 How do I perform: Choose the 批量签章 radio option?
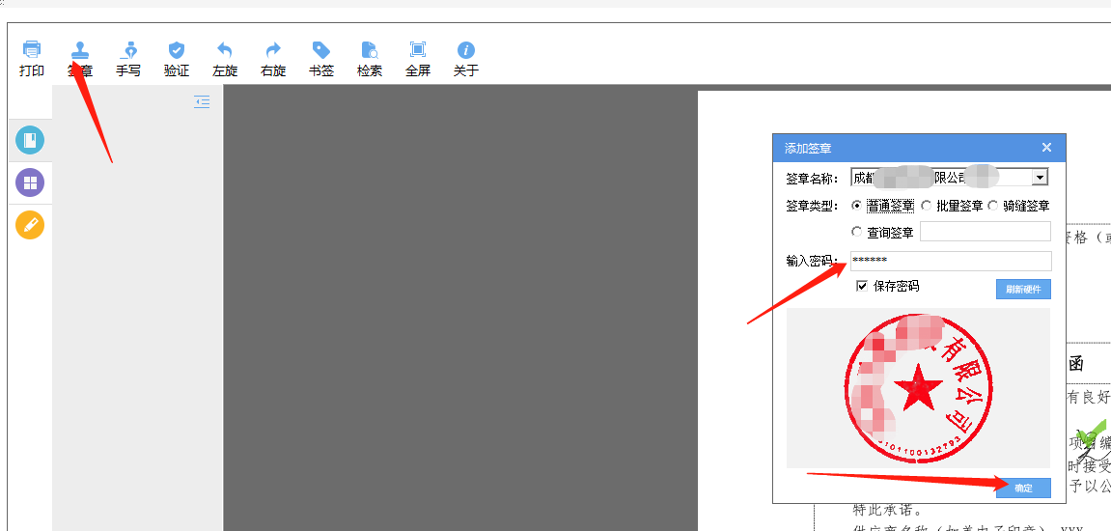pos(927,206)
